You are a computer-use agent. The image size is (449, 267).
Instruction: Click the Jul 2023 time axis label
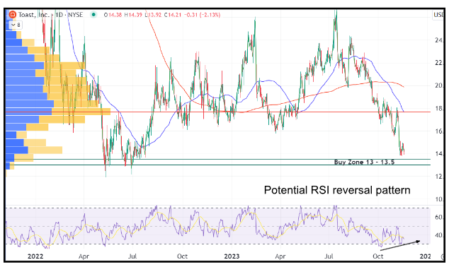(x=329, y=256)
